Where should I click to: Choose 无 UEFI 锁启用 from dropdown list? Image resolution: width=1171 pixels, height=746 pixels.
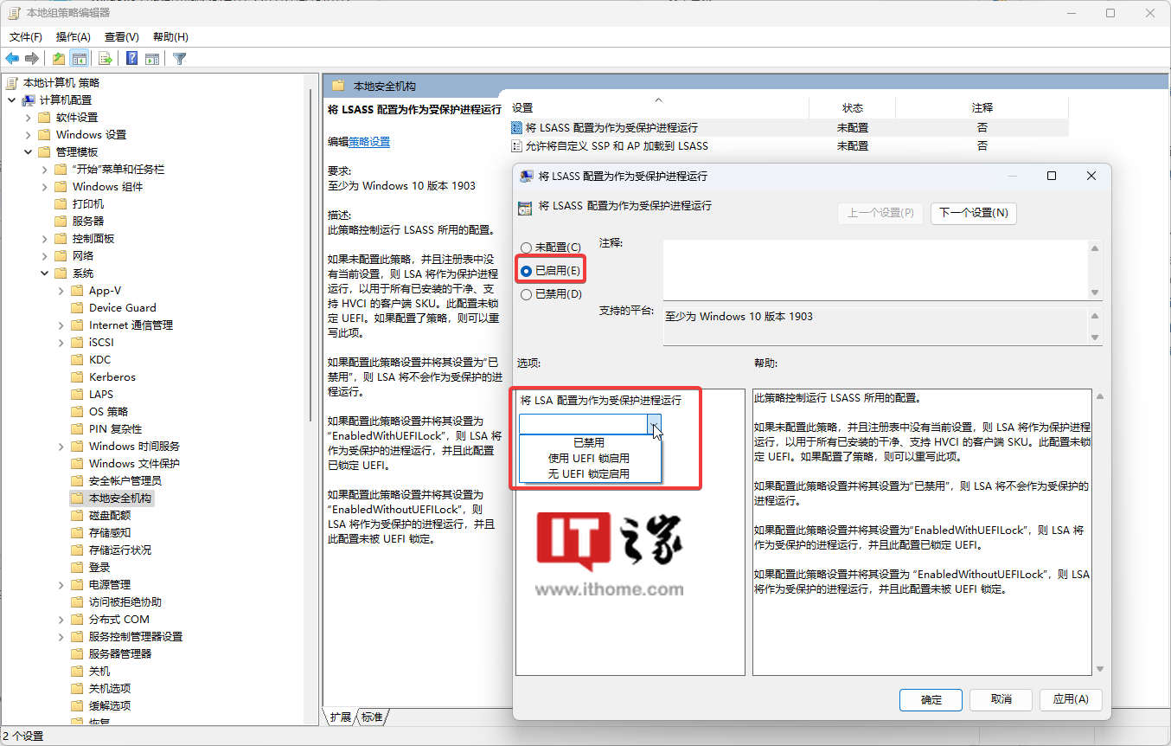pos(589,474)
